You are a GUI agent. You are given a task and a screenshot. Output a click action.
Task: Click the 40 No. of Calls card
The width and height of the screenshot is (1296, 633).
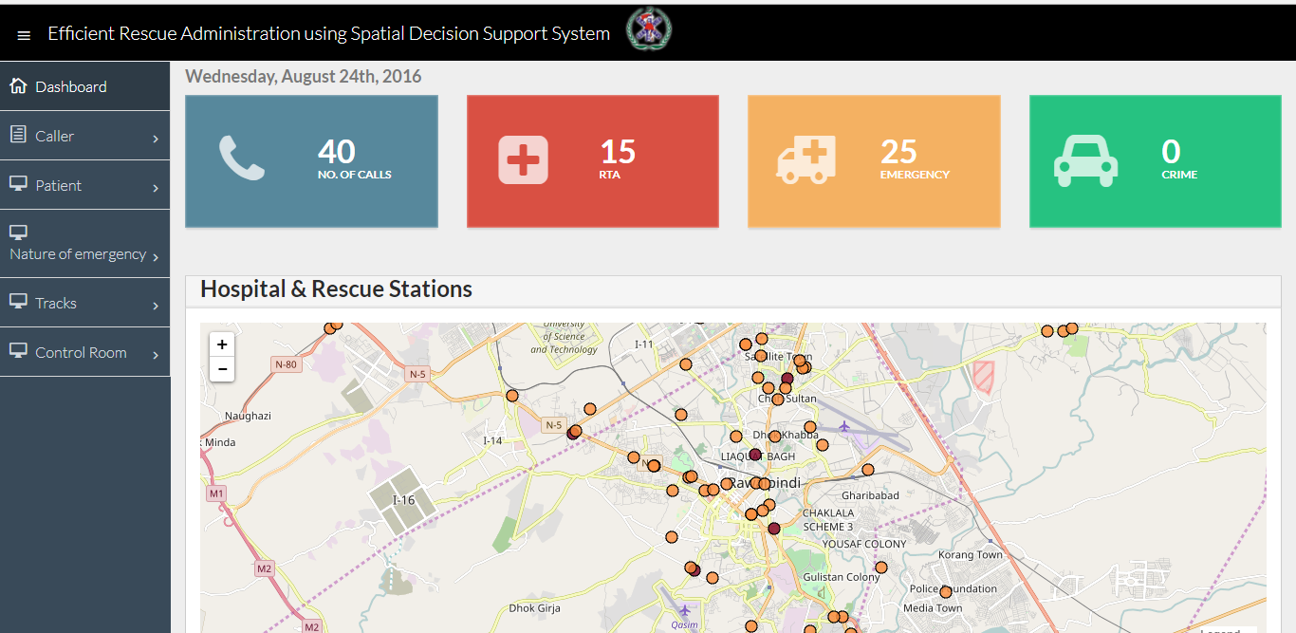(311, 161)
